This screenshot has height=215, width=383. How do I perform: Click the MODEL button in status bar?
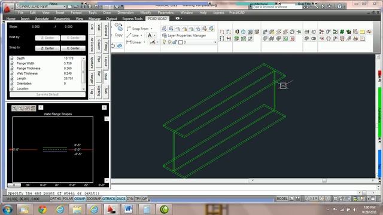[282, 199]
